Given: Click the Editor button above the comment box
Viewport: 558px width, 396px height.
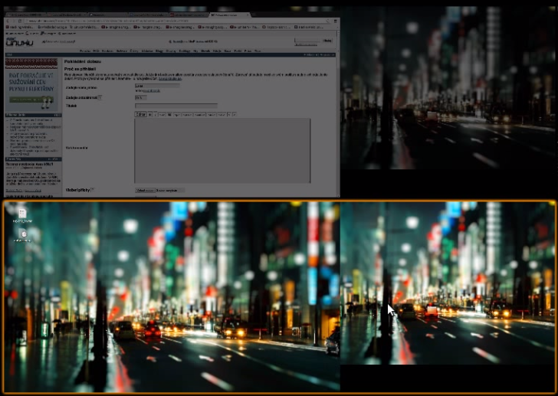Looking at the screenshot, I should pos(140,114).
